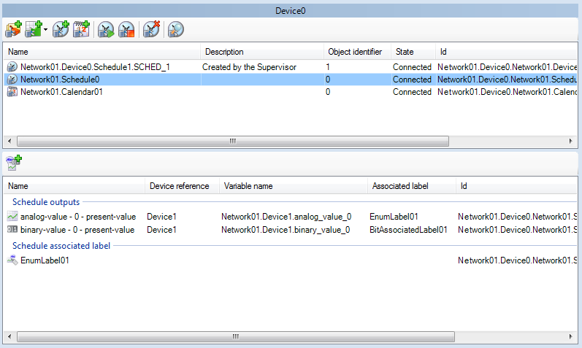Click the Device reference column header
This screenshot has width=582, height=348.
(x=180, y=186)
